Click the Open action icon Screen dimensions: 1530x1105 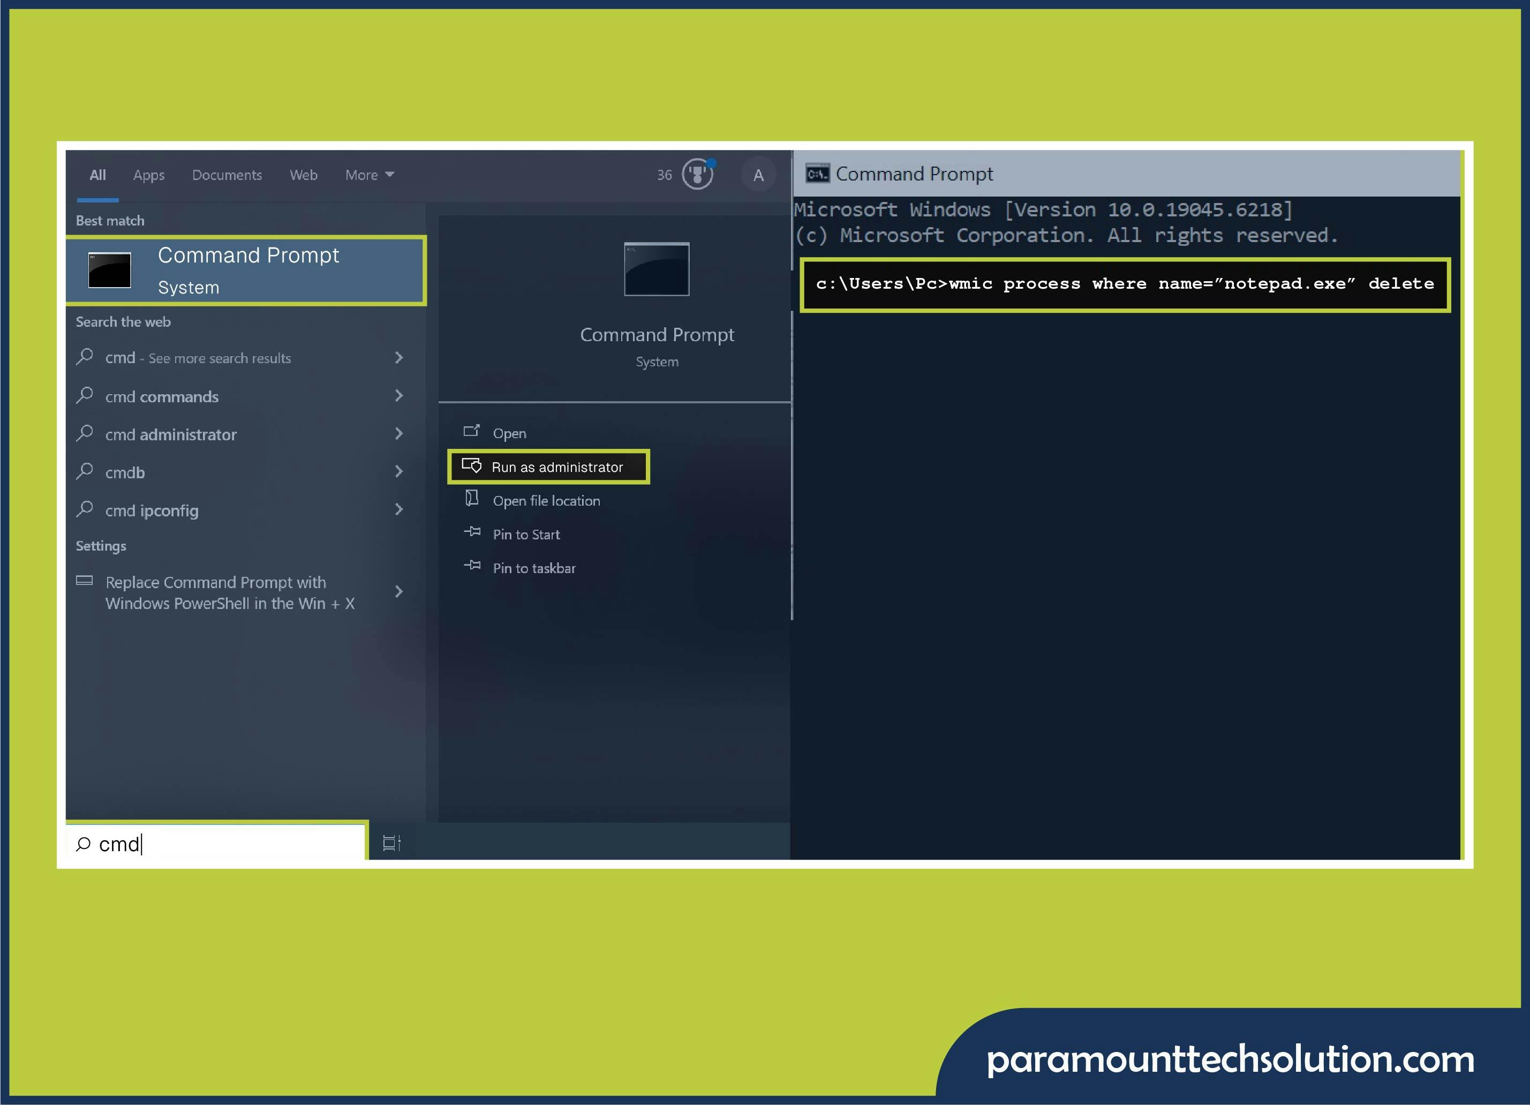click(472, 431)
